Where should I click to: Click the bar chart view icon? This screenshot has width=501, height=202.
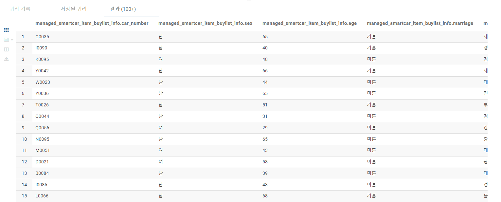[x=6, y=40]
